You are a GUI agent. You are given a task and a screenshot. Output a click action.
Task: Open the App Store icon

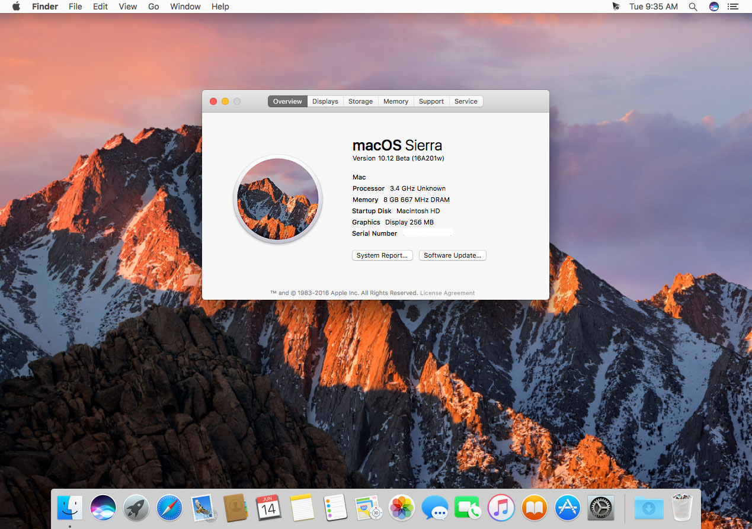[567, 508]
